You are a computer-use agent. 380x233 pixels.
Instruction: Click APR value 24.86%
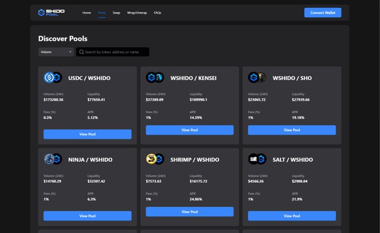point(196,200)
